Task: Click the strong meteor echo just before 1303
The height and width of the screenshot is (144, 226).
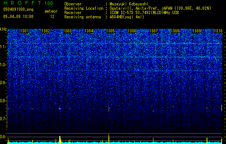Action: 60,109
